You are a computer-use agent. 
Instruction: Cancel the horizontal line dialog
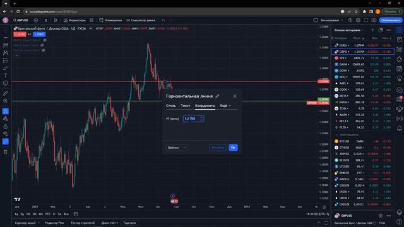pyautogui.click(x=218, y=148)
